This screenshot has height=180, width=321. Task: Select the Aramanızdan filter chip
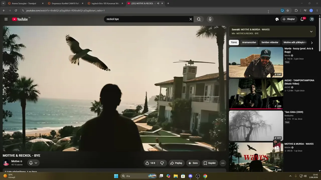249,42
